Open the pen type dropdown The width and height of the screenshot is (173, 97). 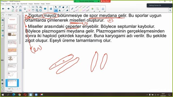[72, 9]
